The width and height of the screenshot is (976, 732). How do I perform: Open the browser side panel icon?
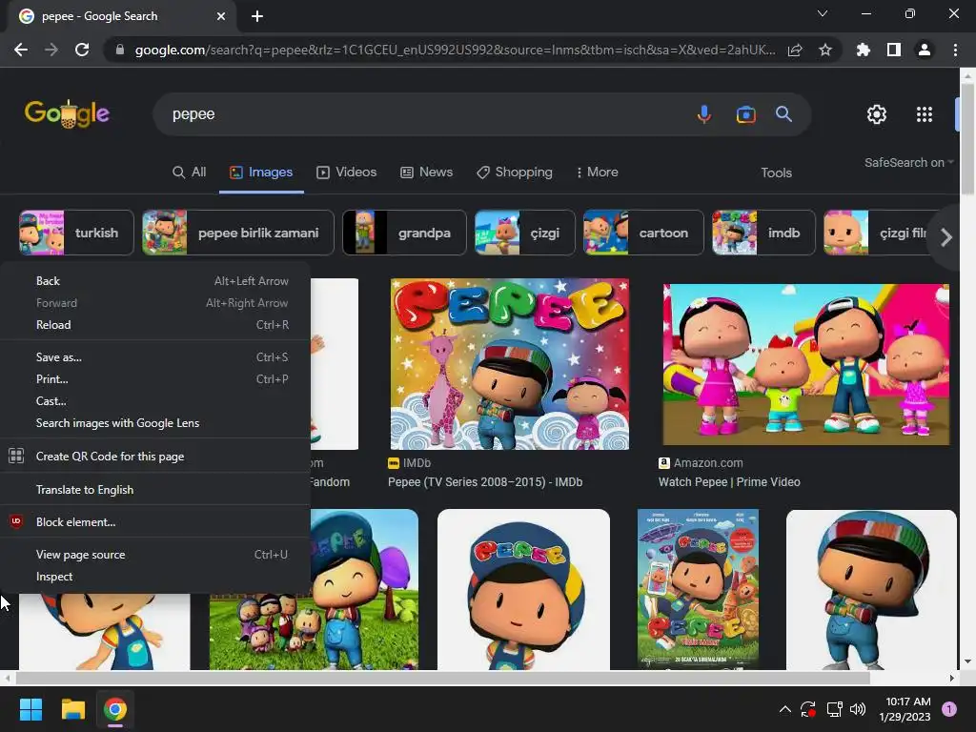(x=893, y=50)
